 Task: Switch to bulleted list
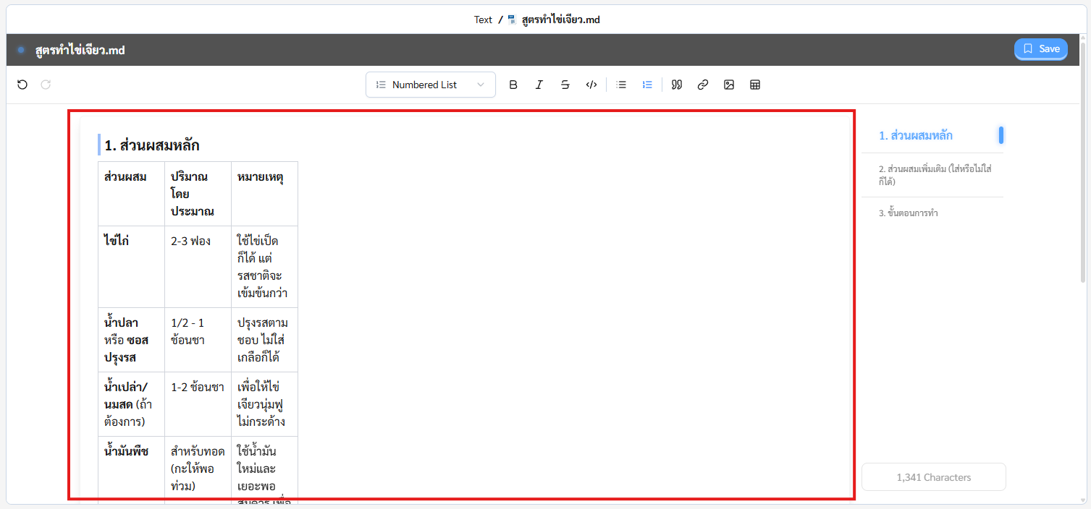621,85
